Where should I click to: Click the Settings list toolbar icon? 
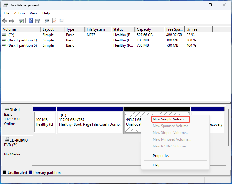pos(61,21)
